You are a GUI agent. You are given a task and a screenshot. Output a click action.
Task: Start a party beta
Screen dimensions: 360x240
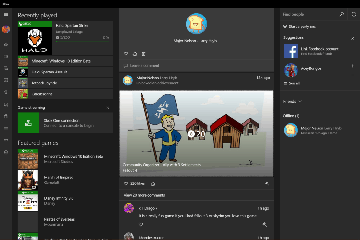pos(299,27)
